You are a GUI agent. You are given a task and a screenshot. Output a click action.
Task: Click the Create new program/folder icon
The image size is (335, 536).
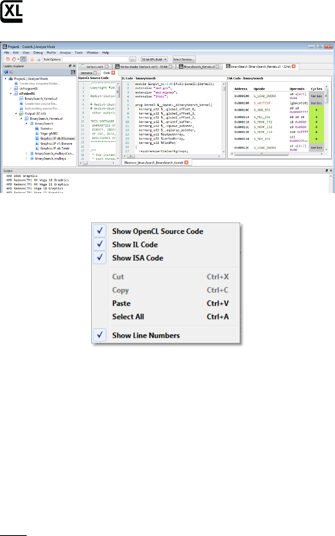[x=17, y=83]
